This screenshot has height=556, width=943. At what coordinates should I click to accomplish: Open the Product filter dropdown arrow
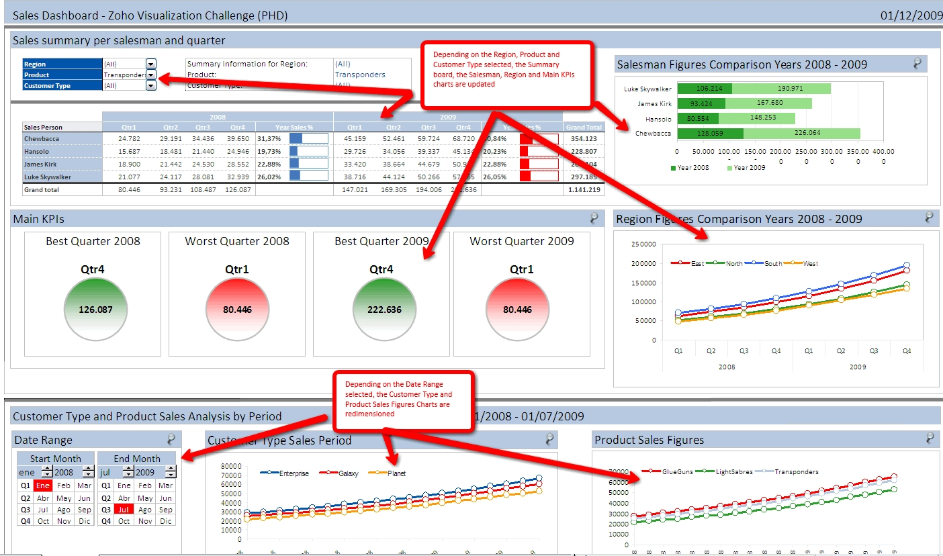pos(151,75)
